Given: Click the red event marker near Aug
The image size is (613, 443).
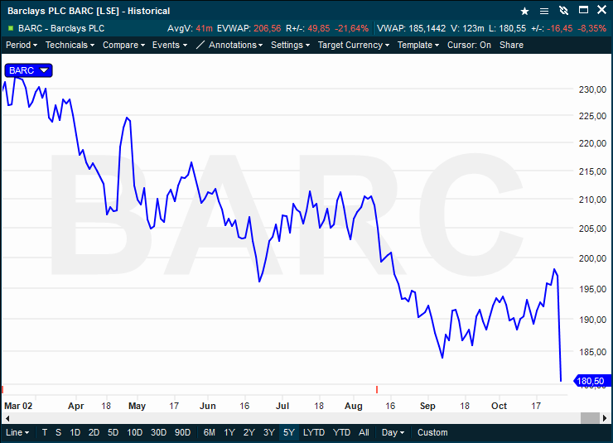Looking at the screenshot, I should [x=377, y=389].
